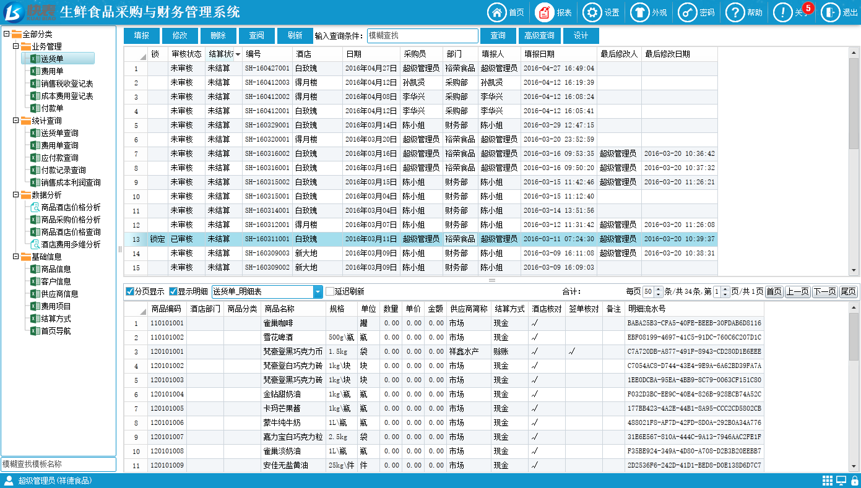Open the 送货单_明细表 dropdown
The image size is (861, 488).
coord(318,292)
